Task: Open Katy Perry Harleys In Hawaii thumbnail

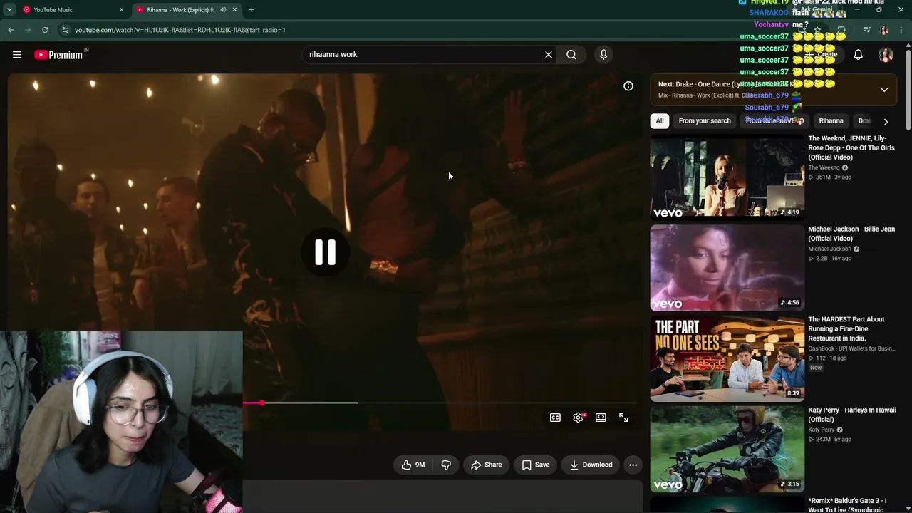Action: pos(727,449)
